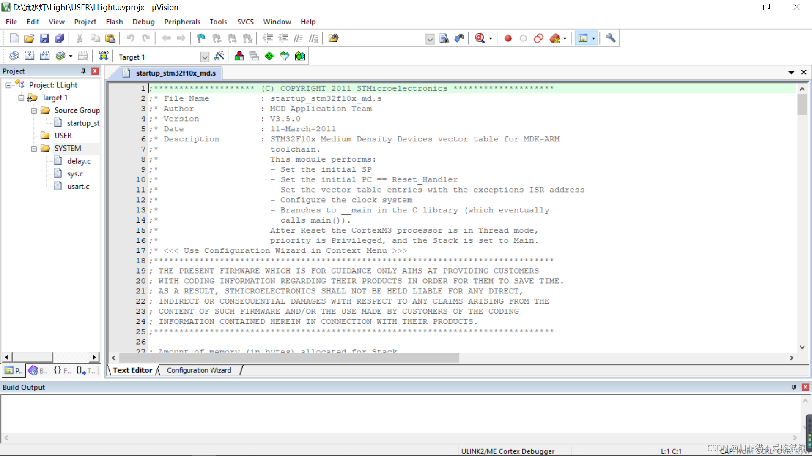This screenshot has width=812, height=456.
Task: Click the LOAD download to flash icon
Action: [x=104, y=56]
